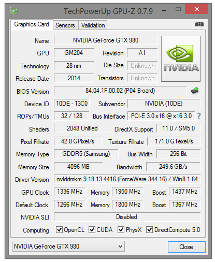
Task: Click the Transistors Unknown field
Action: tap(142, 78)
